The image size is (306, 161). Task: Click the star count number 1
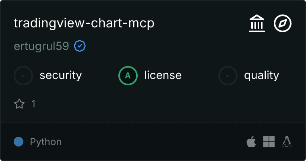click(x=33, y=104)
